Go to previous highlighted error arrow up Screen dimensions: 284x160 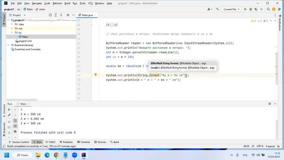click(x=271, y=21)
